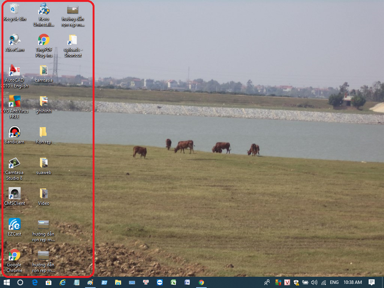
Task: Select the Revo Uninstaller desktop icon
Action: click(x=44, y=9)
